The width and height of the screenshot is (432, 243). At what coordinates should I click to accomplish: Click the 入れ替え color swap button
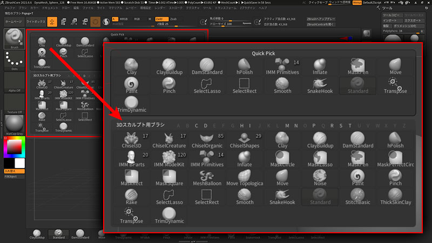(x=15, y=171)
